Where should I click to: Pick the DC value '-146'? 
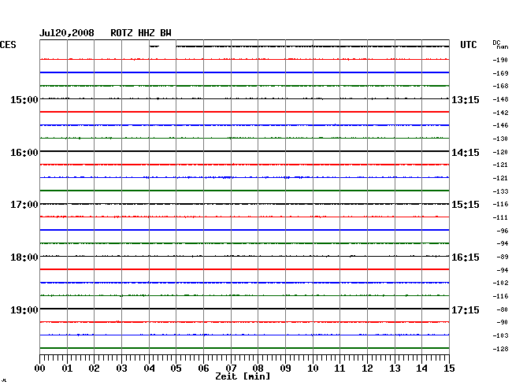[500, 125]
